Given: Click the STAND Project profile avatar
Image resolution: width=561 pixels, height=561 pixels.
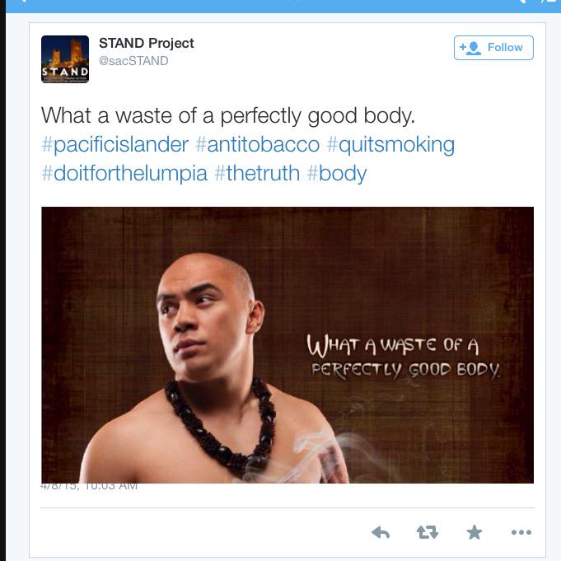Looking at the screenshot, I should [65, 59].
